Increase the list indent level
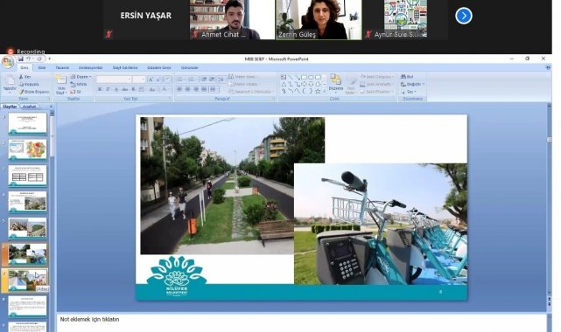The image size is (561, 332). point(212,80)
